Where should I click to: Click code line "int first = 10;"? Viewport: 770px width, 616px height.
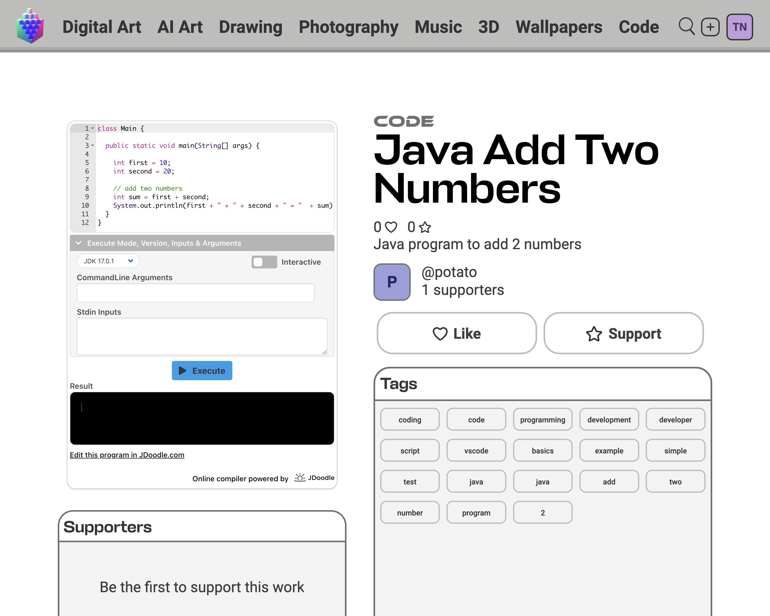coord(142,163)
